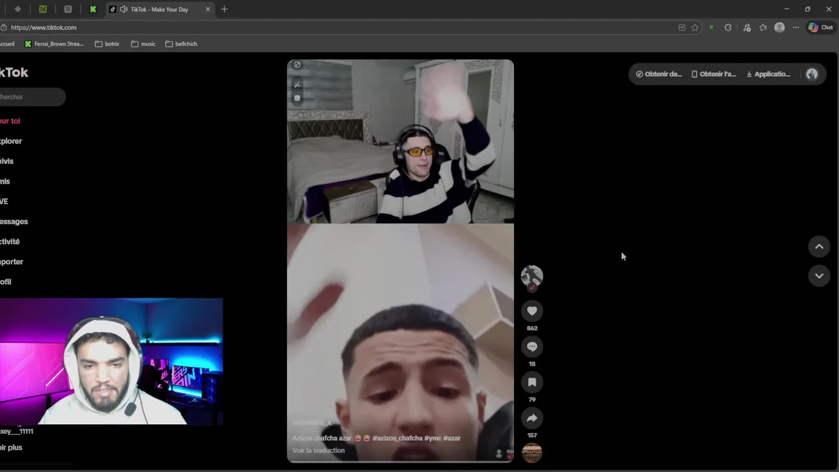The width and height of the screenshot is (839, 472).
Task: Go to the previous video with the up chevron
Action: pyautogui.click(x=819, y=246)
